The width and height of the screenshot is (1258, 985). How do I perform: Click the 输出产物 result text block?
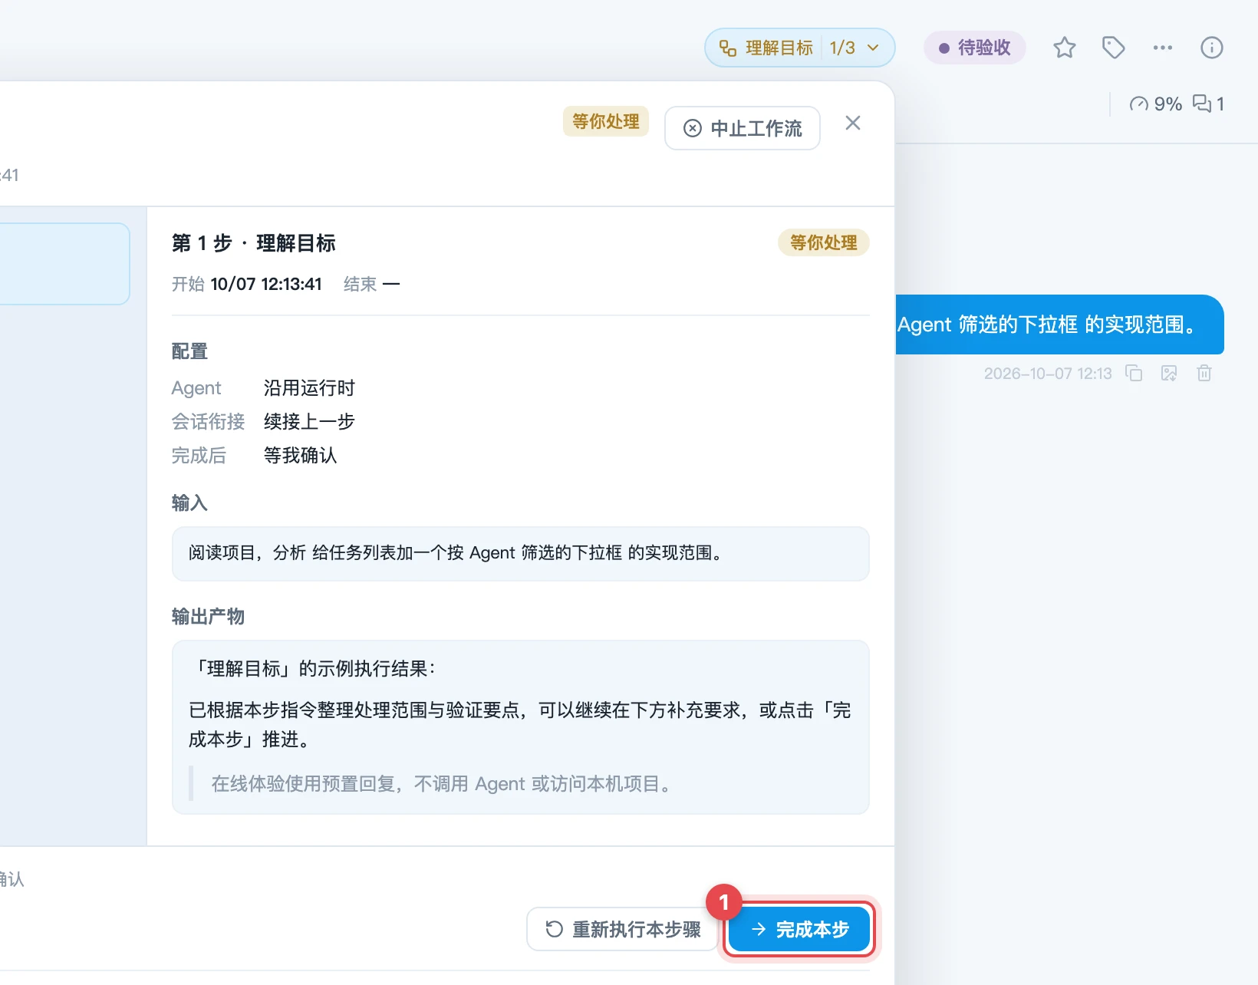pos(520,726)
